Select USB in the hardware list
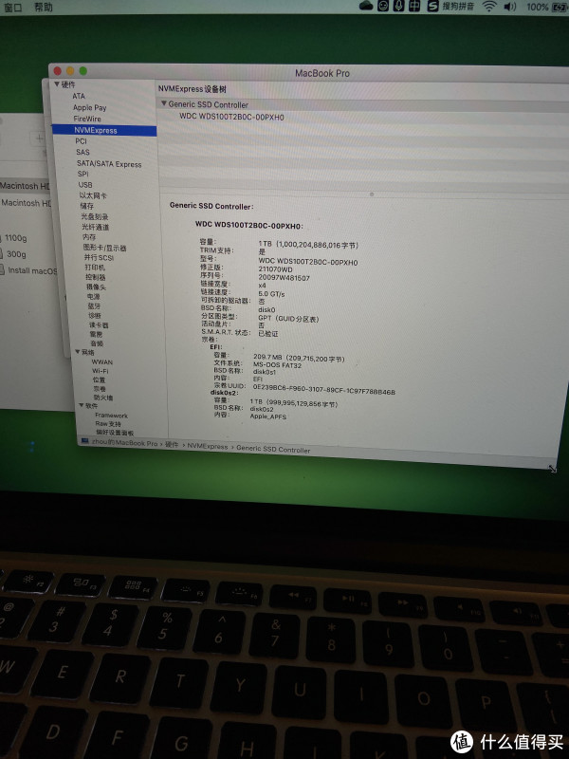This screenshot has width=569, height=759. pos(84,184)
